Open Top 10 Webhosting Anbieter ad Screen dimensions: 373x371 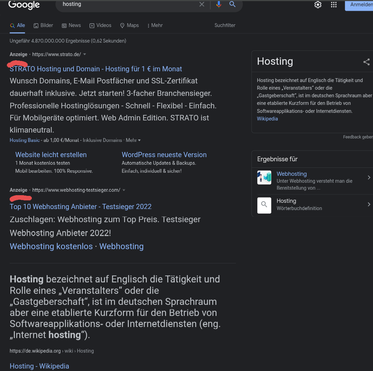coord(80,207)
